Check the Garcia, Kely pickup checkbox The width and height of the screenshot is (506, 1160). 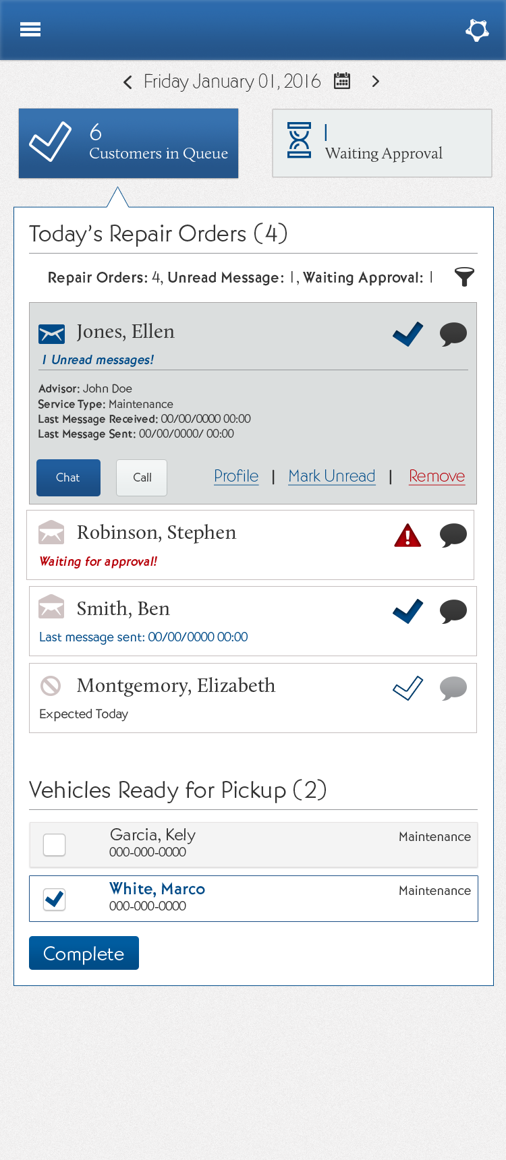[x=54, y=844]
